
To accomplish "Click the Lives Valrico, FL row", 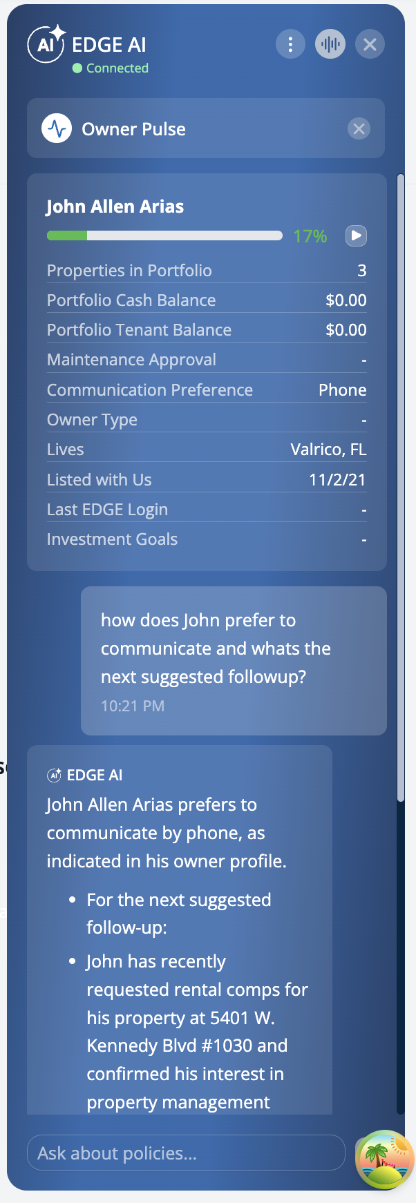I will (207, 449).
